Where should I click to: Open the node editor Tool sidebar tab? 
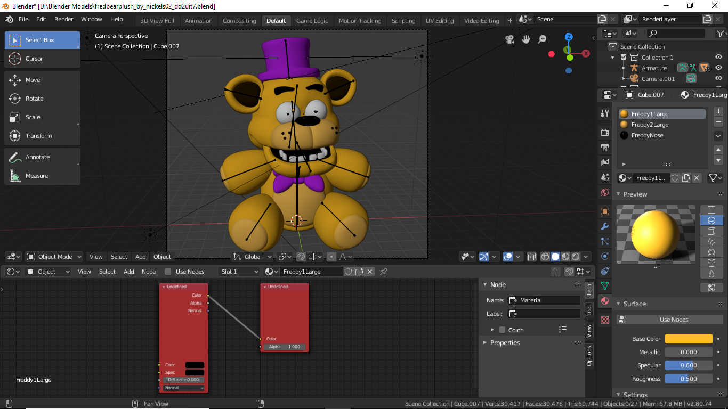[x=589, y=310]
